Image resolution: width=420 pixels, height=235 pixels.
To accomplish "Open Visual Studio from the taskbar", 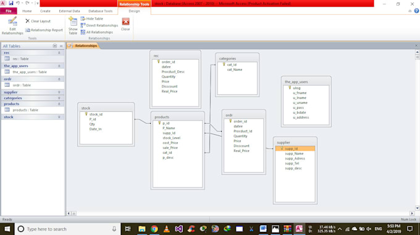I will [x=178, y=229].
